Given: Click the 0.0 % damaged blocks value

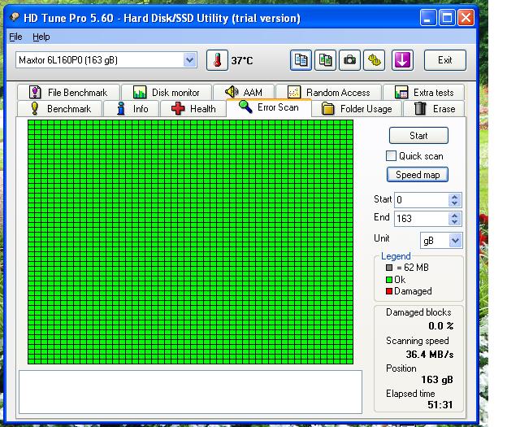Looking at the screenshot, I should [440, 325].
